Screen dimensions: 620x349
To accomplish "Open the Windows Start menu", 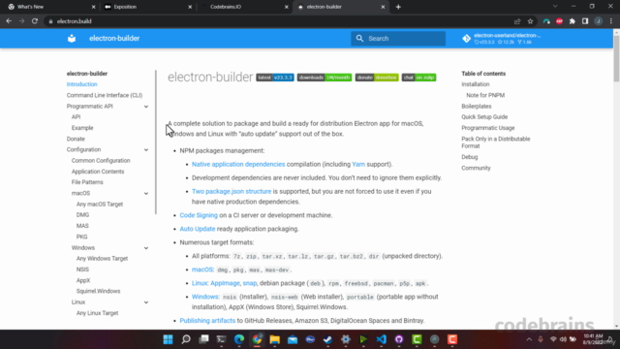I will point(168,339).
